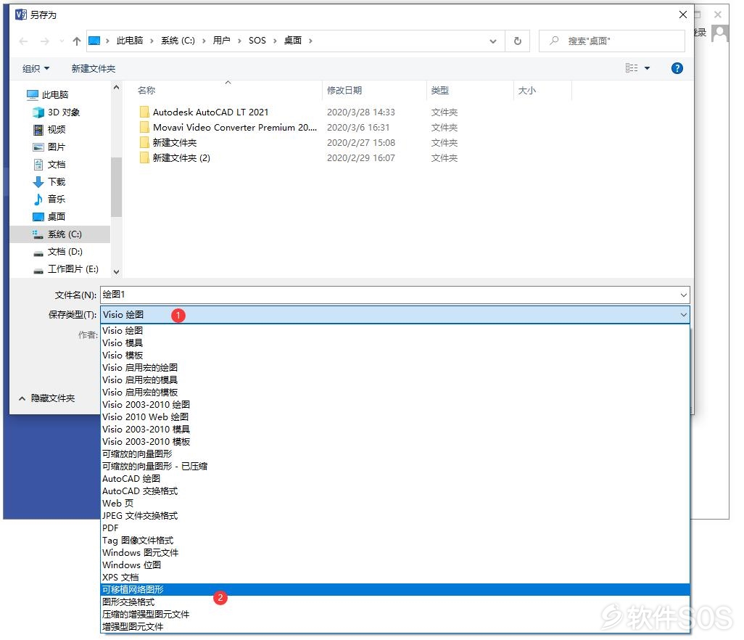
Task: Click the Back navigation arrow
Action: [23, 41]
